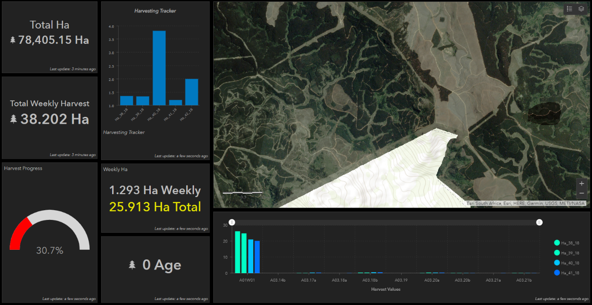
Task: Hide the Ha_41_18 legend series
Action: click(x=557, y=273)
